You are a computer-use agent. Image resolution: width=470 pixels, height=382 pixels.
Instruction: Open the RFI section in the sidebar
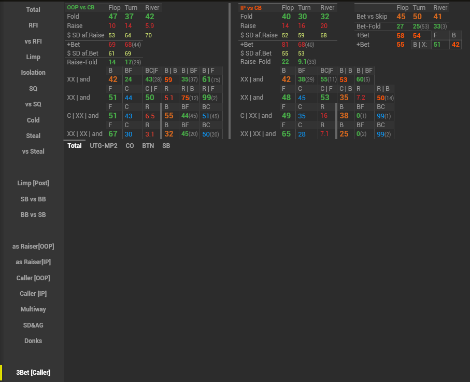point(33,25)
